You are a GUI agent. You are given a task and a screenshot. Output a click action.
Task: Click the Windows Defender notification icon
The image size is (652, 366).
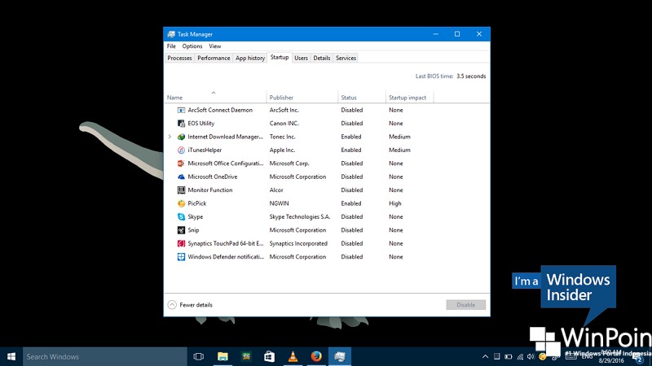pyautogui.click(x=181, y=257)
